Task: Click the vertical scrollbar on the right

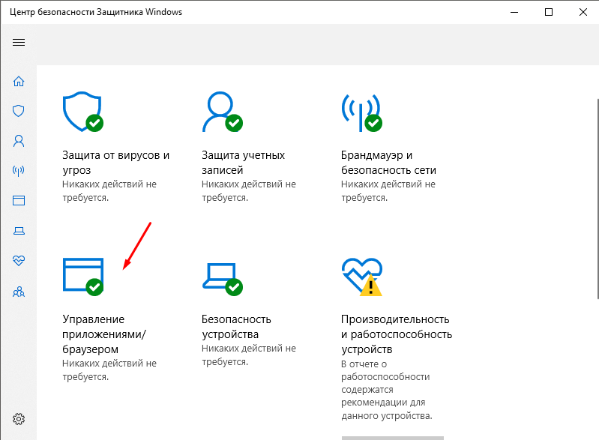Action: pyautogui.click(x=598, y=199)
